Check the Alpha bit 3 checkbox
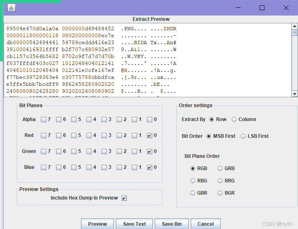This screenshot has width=298, height=229. point(104,119)
